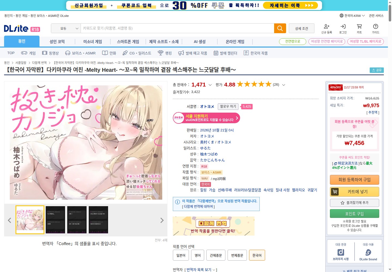392x272 pixels.
Task: Open the CG・일러스트 category
Action: coord(137,53)
